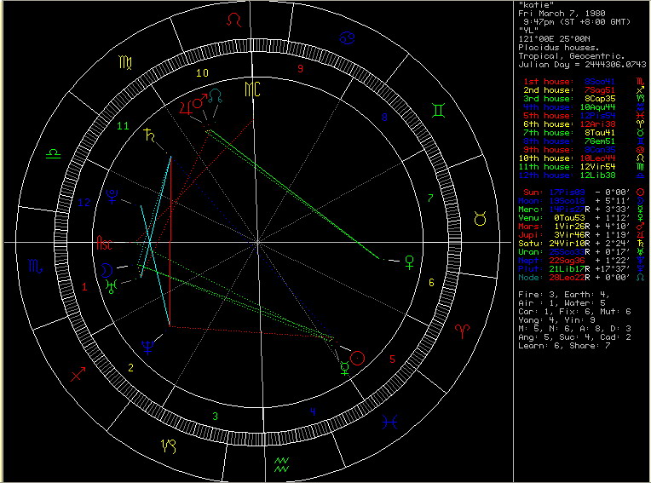Select the red Sun circle in the wheel
This screenshot has height=483, width=651.
358,358
